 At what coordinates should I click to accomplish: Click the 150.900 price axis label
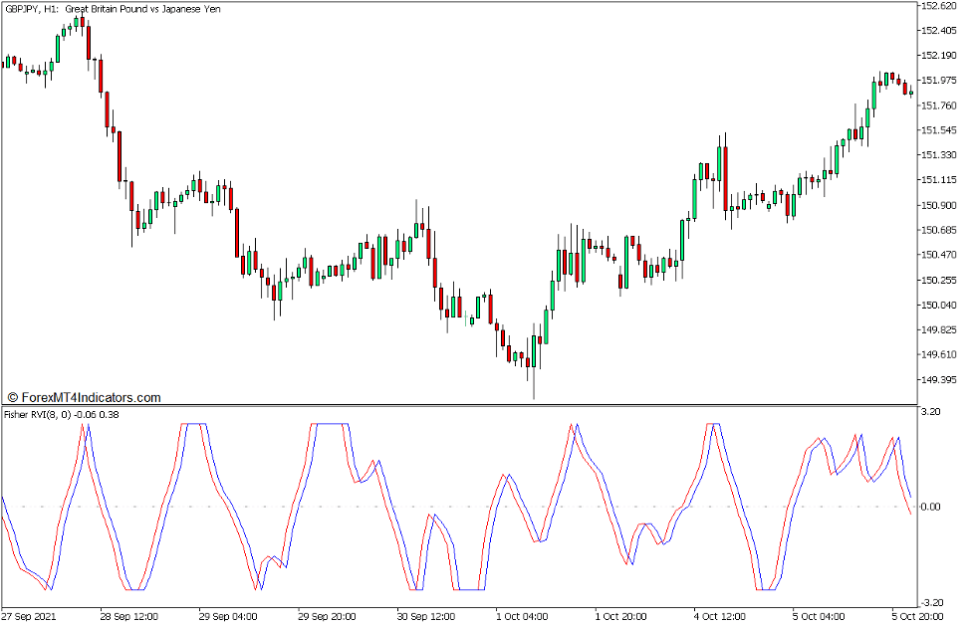click(939, 206)
